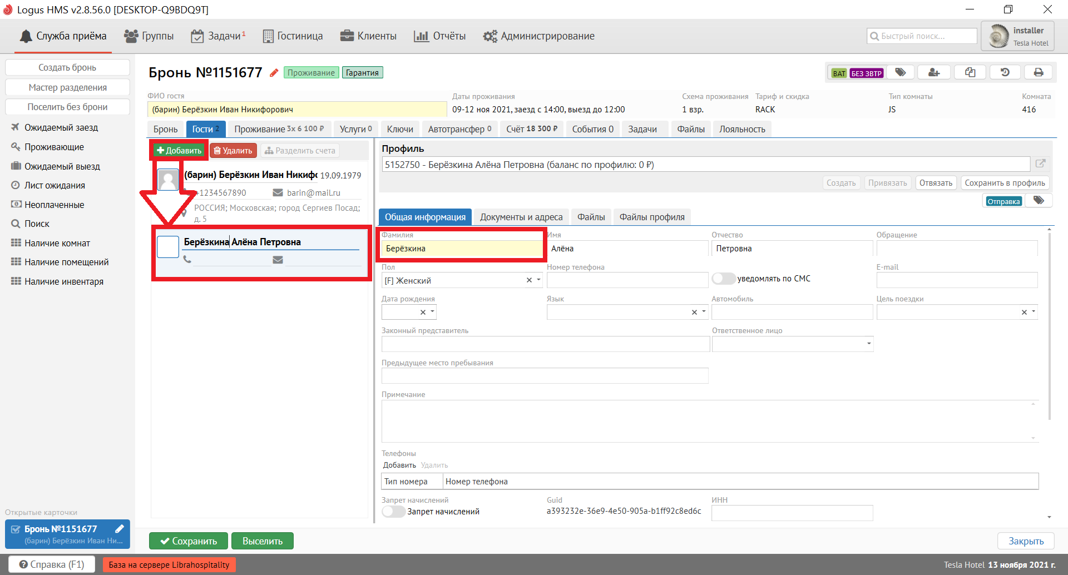Viewport: 1068px width, 575px height.
Task: Open booking history clock icon
Action: pyautogui.click(x=1005, y=72)
